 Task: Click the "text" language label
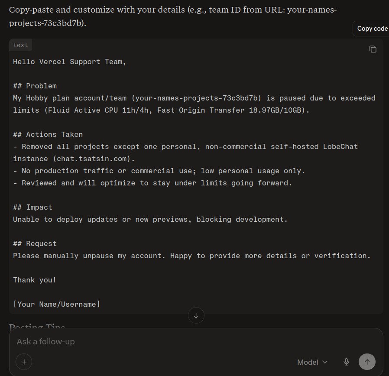point(20,45)
